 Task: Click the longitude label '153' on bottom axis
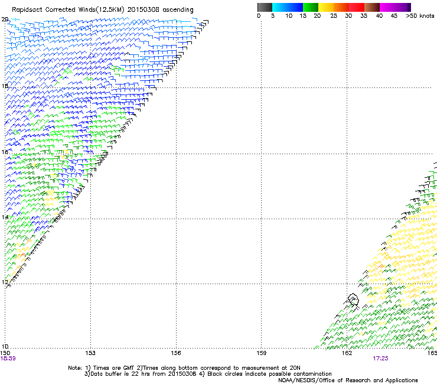(x=90, y=353)
